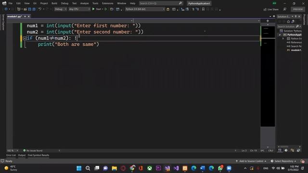This screenshot has width=308, height=173.
Task: Open Premiere Pro from the taskbar
Action: click(x=158, y=168)
